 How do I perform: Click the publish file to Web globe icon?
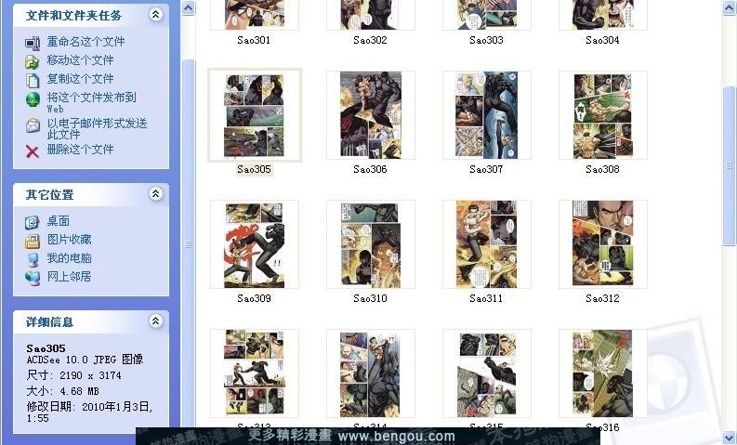(x=33, y=99)
